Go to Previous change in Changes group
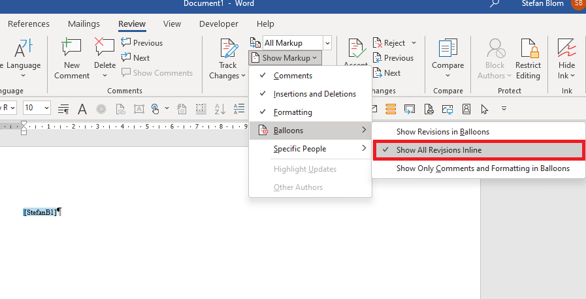586x299 pixels. [393, 58]
